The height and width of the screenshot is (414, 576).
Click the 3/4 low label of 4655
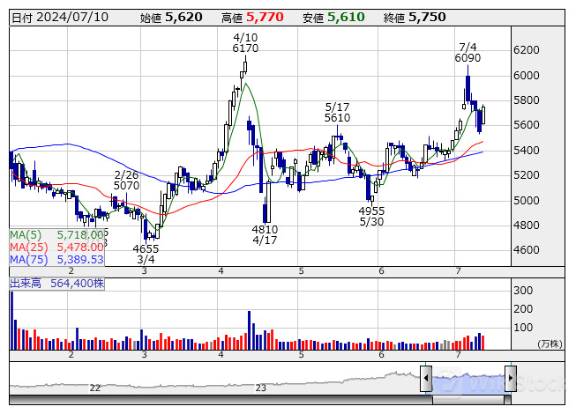pos(146,255)
